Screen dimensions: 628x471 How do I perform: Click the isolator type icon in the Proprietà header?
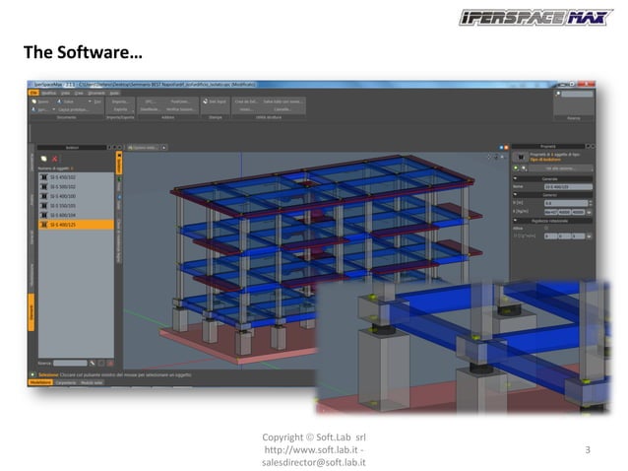pos(520,155)
